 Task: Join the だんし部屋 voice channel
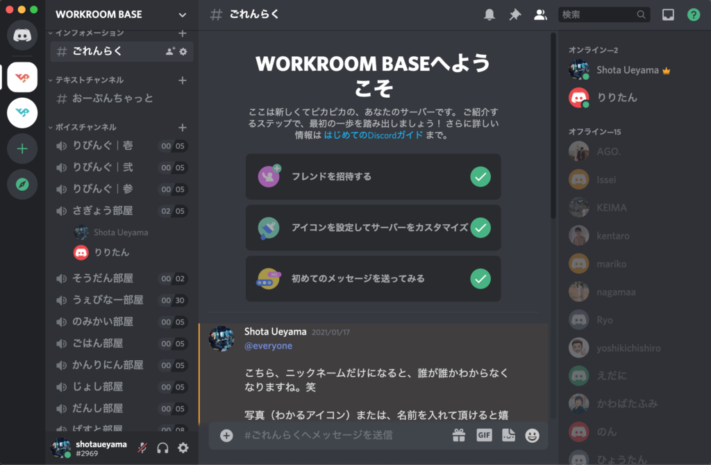(122, 409)
